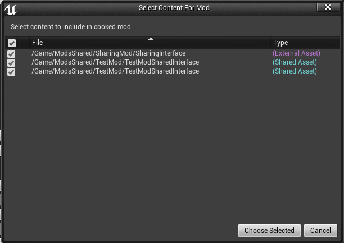
Task: Select the middle row TestModSharedInterface path
Action: point(115,62)
